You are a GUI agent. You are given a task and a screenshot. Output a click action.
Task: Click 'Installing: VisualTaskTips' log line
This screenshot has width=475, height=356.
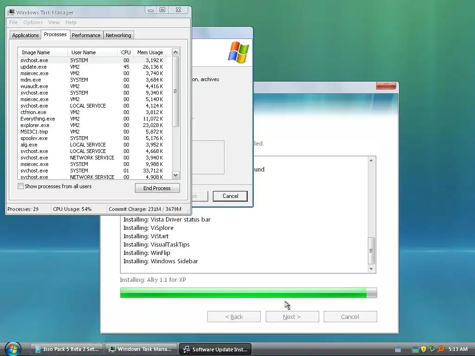156,244
